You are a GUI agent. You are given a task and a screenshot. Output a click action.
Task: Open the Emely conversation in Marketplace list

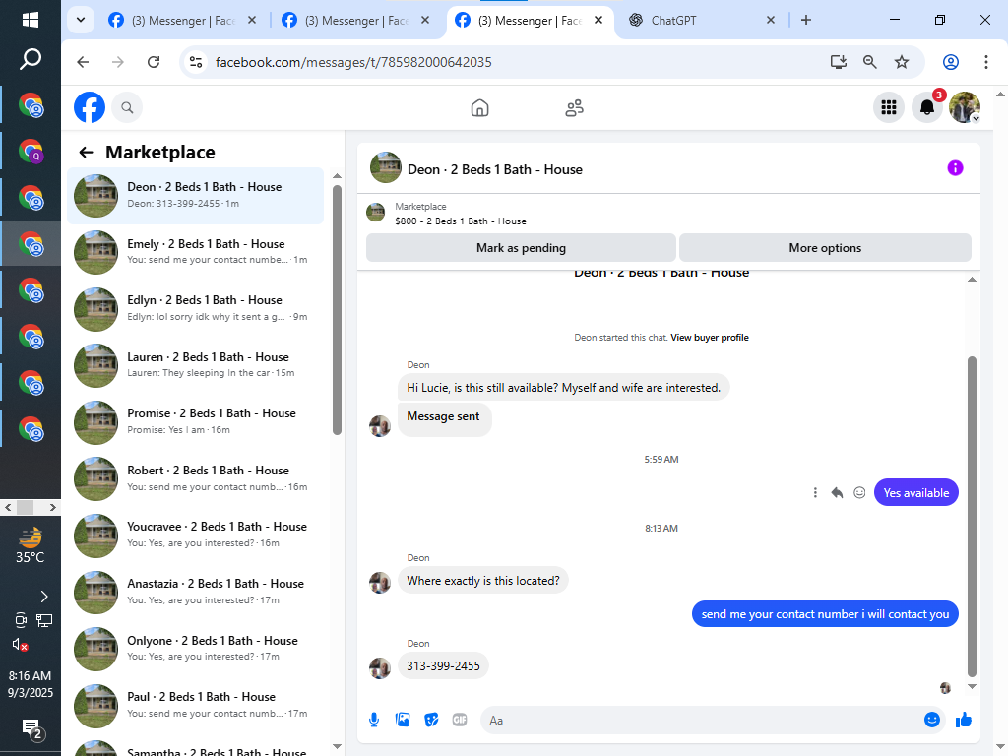[x=196, y=251]
